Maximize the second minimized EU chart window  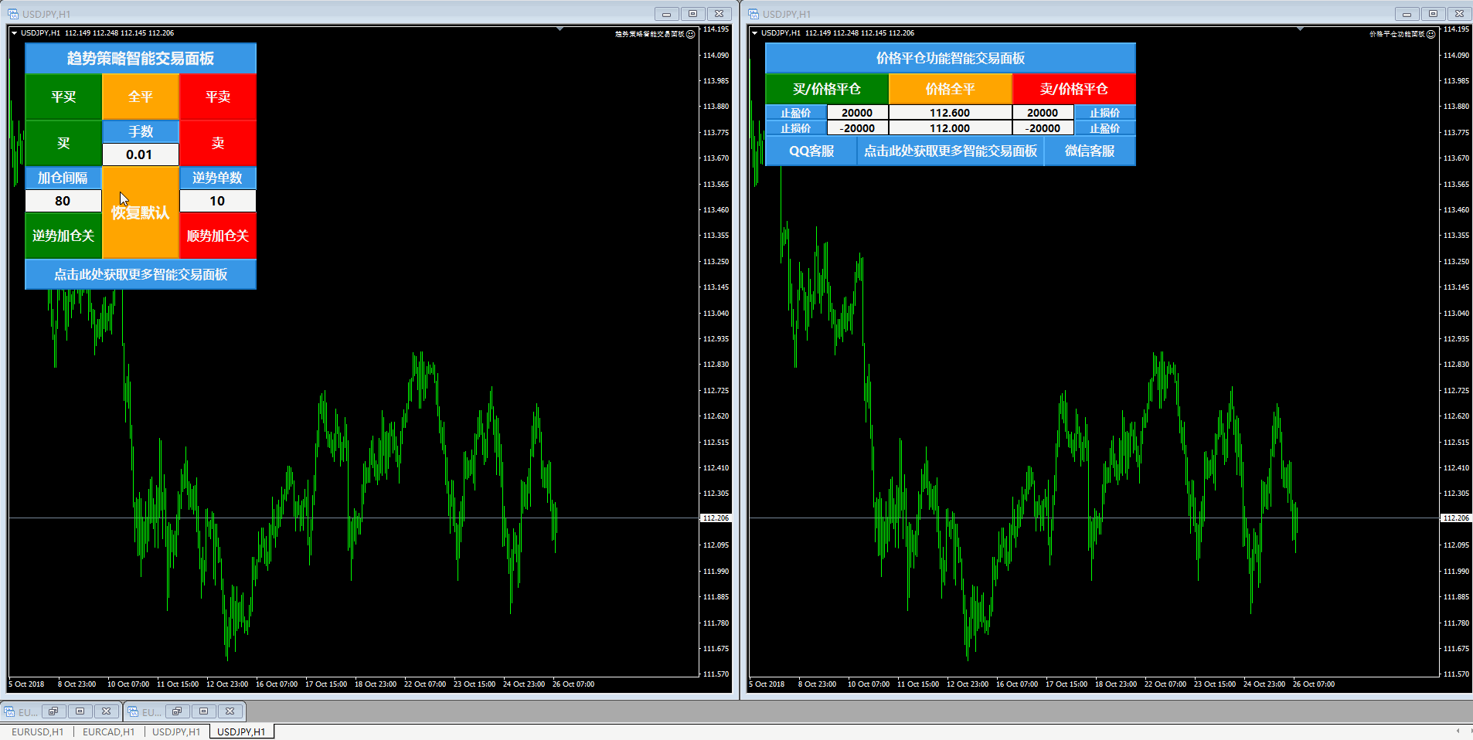click(x=203, y=711)
